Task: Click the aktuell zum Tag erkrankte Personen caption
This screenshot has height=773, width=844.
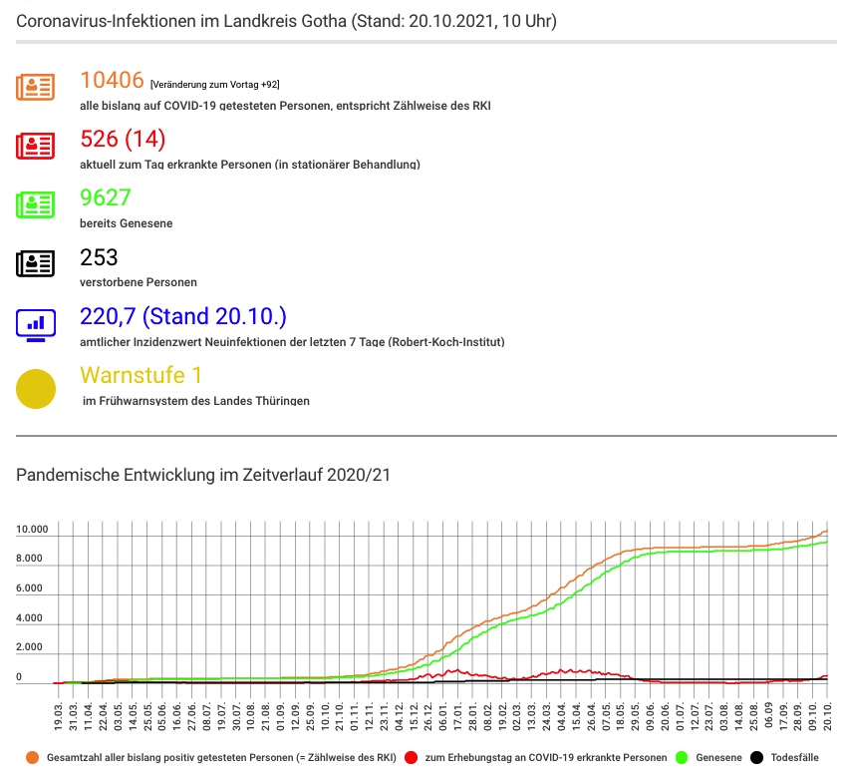Action: pyautogui.click(x=250, y=165)
